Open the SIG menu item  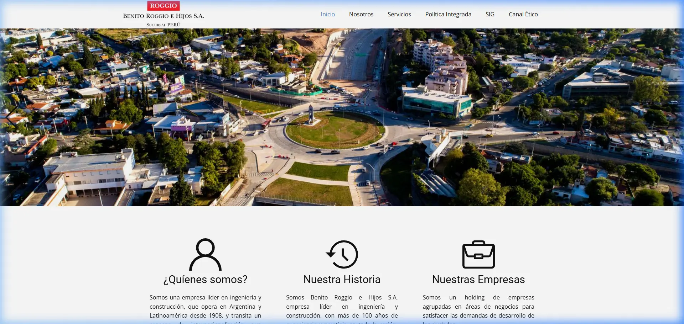[490, 14]
